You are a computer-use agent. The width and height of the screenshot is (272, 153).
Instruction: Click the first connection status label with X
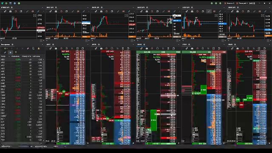pyautogui.click(x=229, y=3)
